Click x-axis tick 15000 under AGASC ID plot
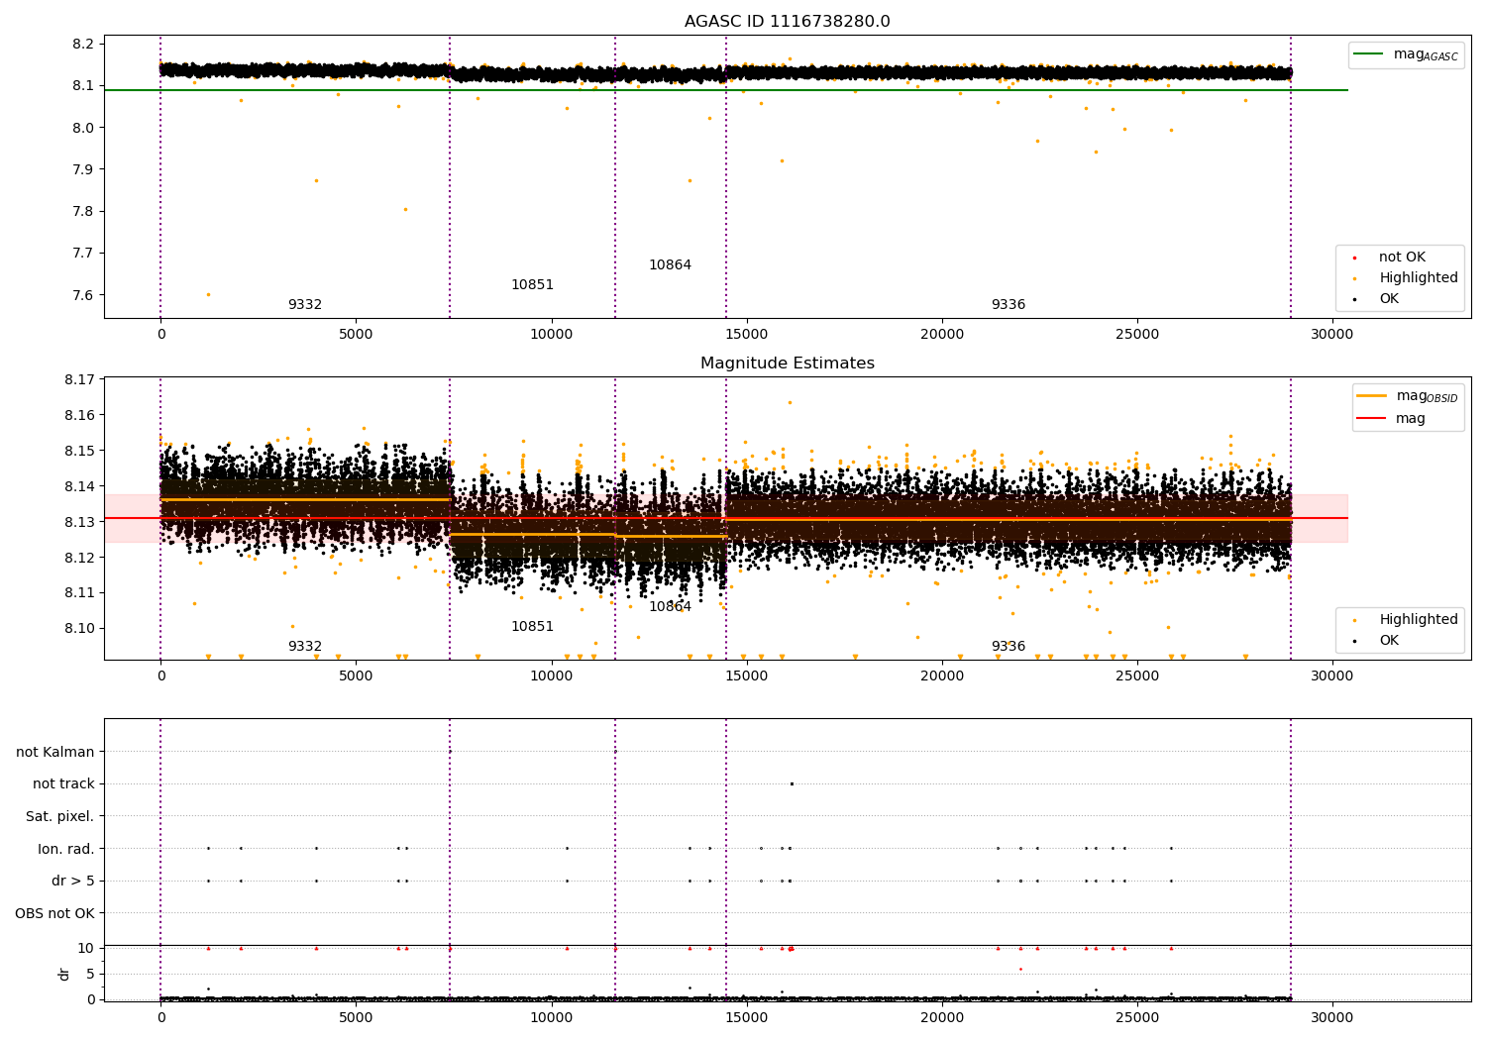This screenshot has height=1040, width=1486. point(746,335)
